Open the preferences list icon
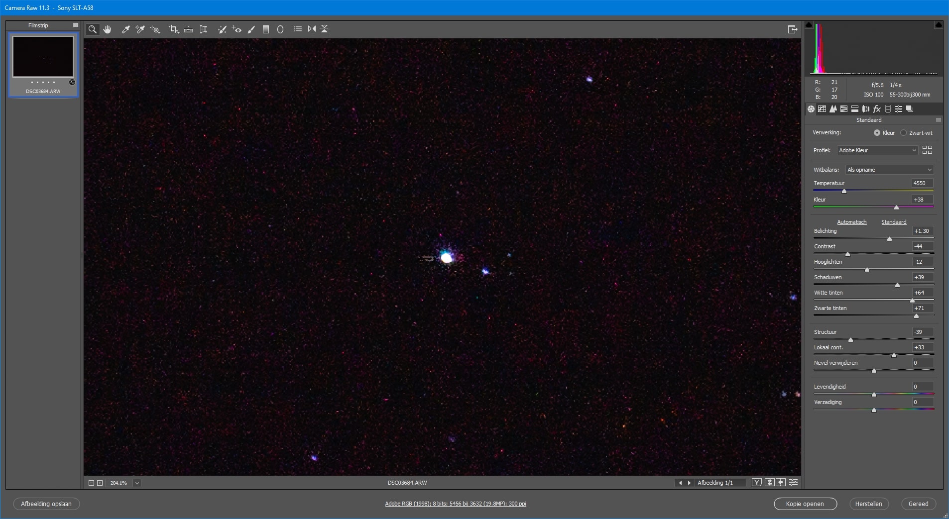The width and height of the screenshot is (949, 519). (x=298, y=29)
